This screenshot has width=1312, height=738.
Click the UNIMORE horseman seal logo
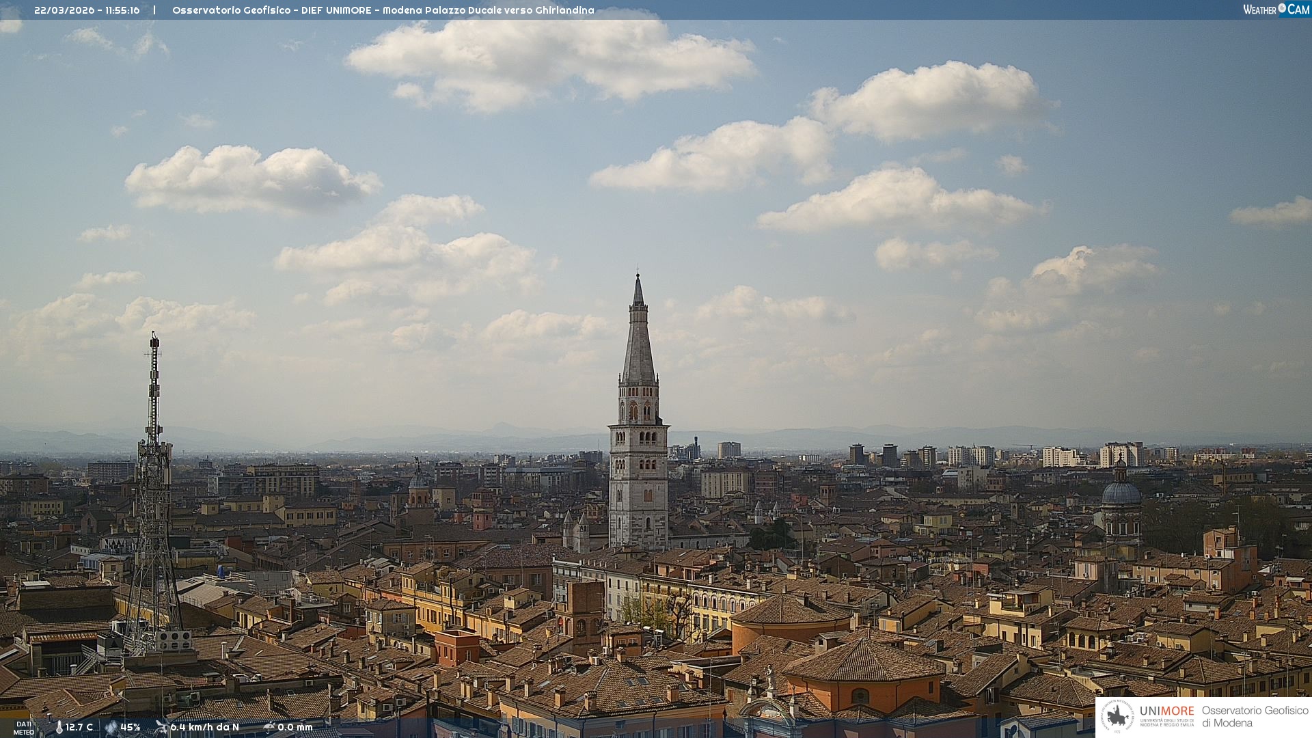click(1118, 716)
